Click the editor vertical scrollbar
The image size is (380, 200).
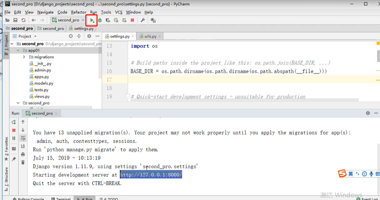point(378,56)
